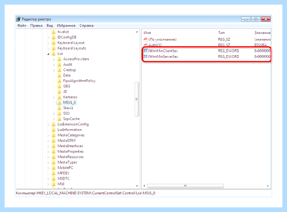The height and width of the screenshot is (212, 287).
Task: Collapse the Lsa key
Action: [x=48, y=54]
